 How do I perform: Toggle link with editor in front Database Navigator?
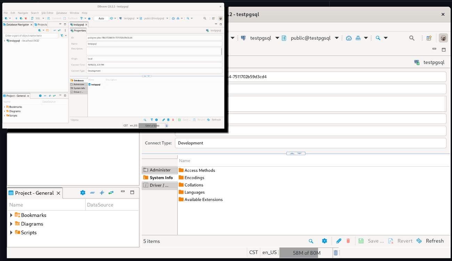click(59, 30)
